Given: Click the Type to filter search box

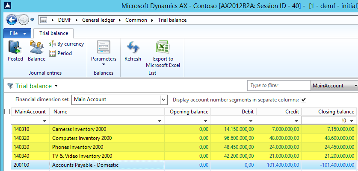Looking at the screenshot, I should click(x=278, y=86).
